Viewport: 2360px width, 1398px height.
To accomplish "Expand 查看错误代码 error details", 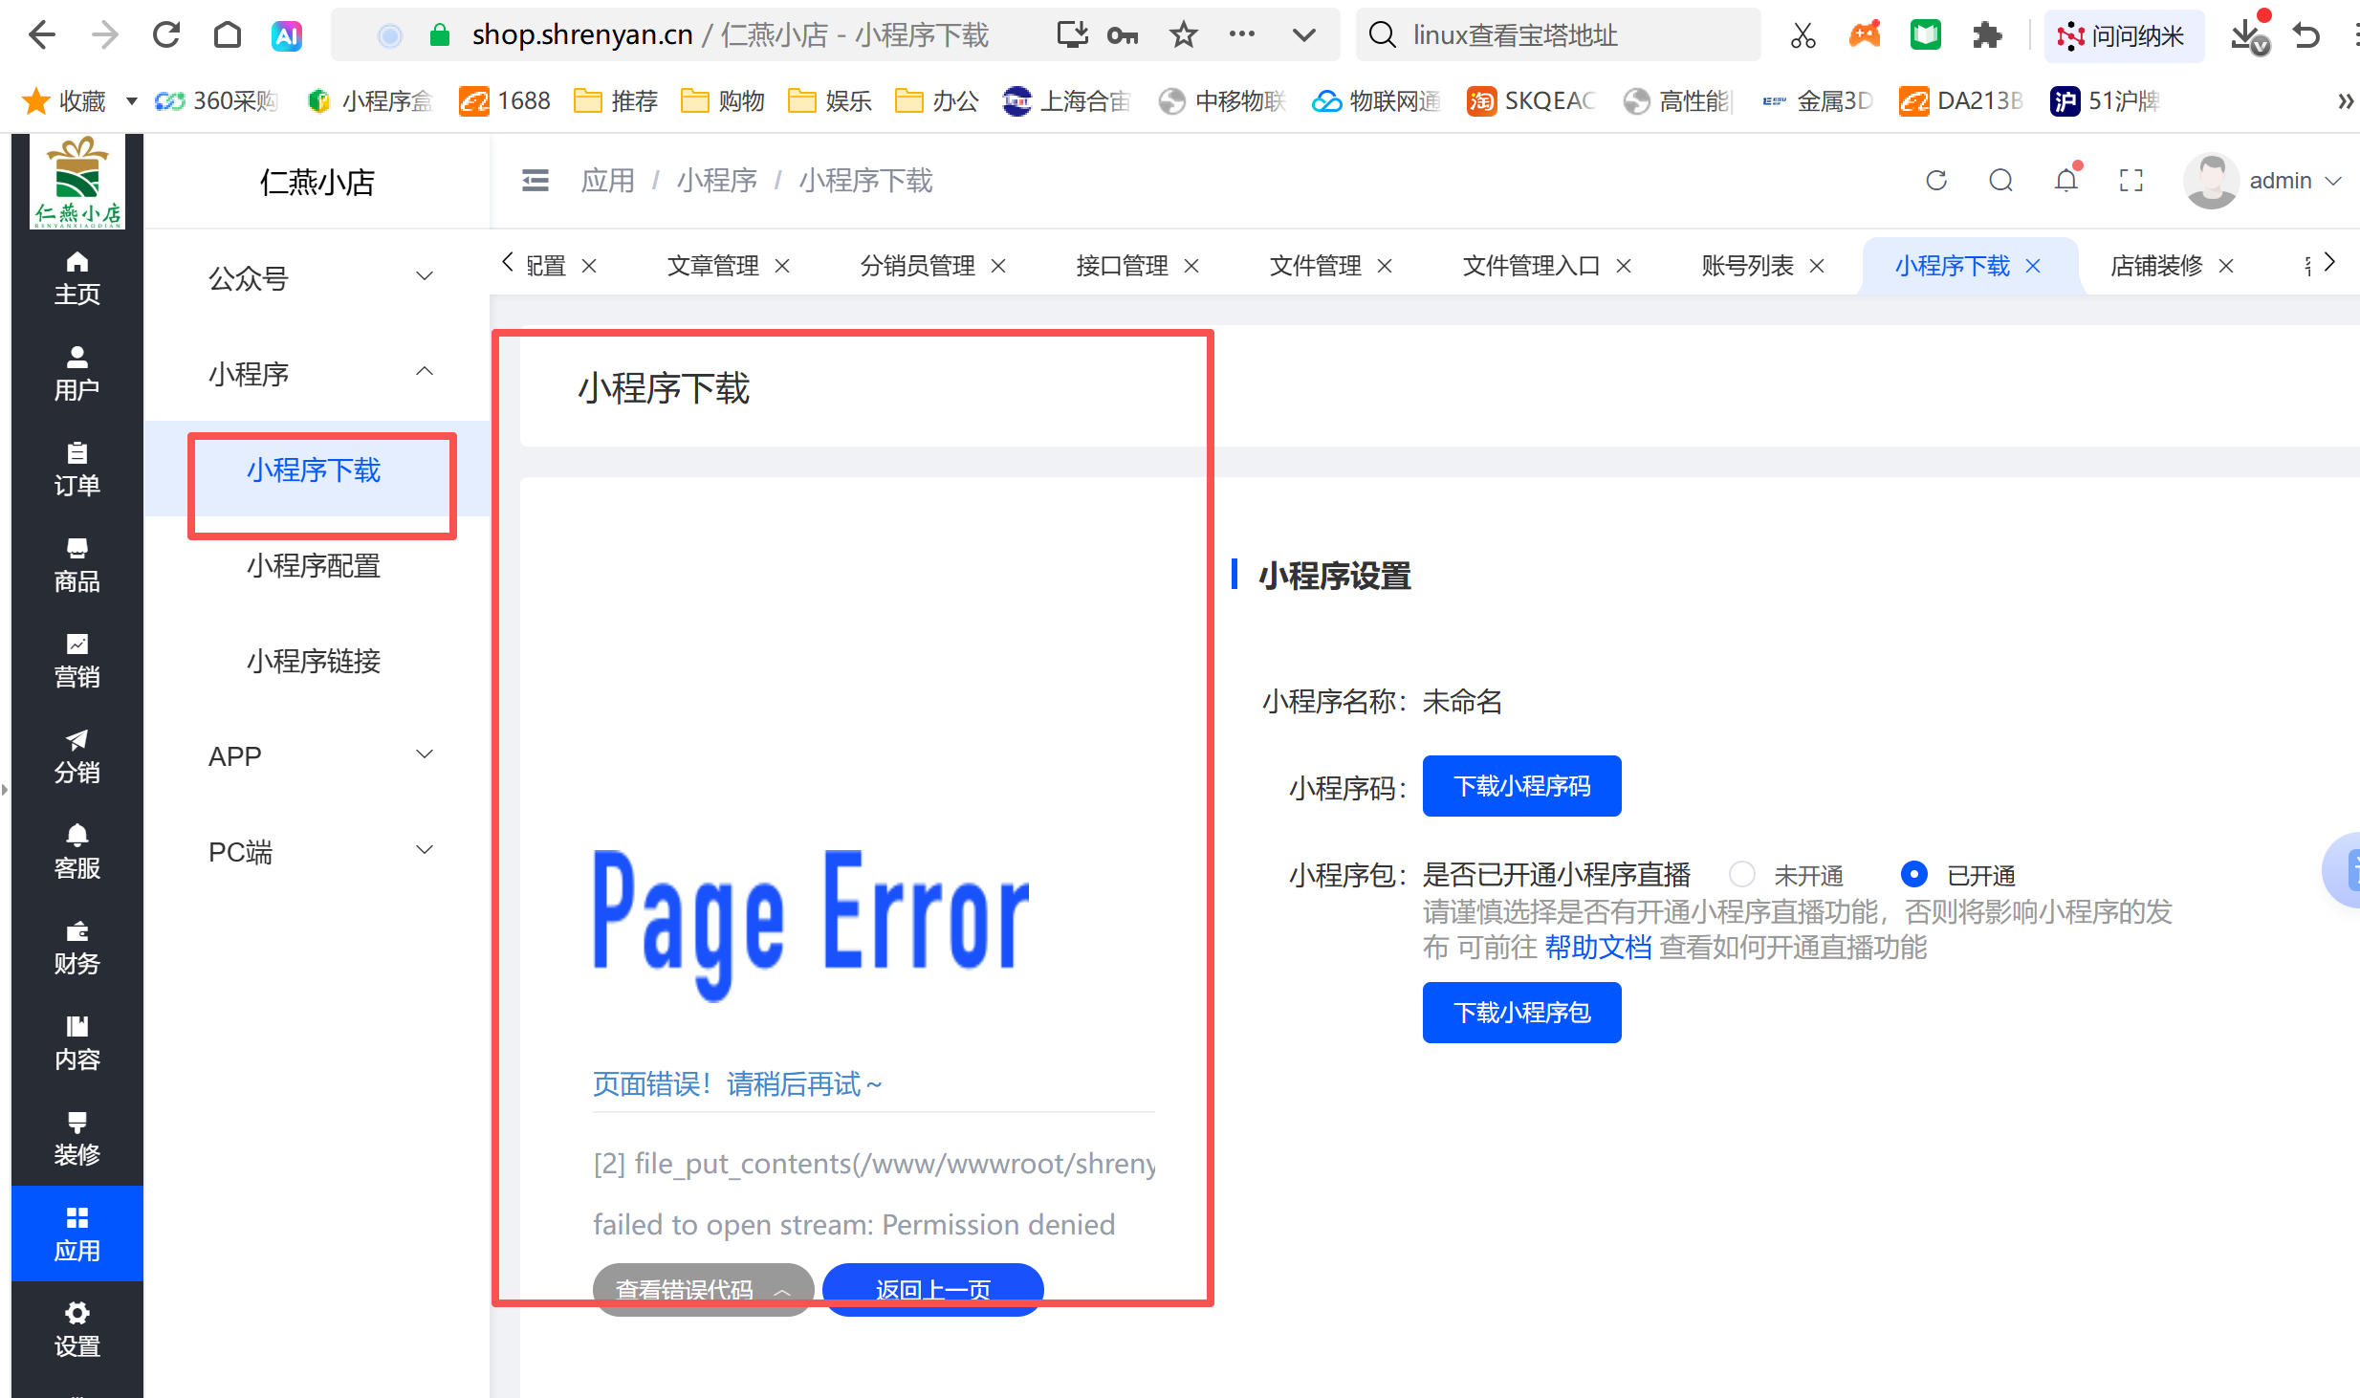I will (702, 1289).
